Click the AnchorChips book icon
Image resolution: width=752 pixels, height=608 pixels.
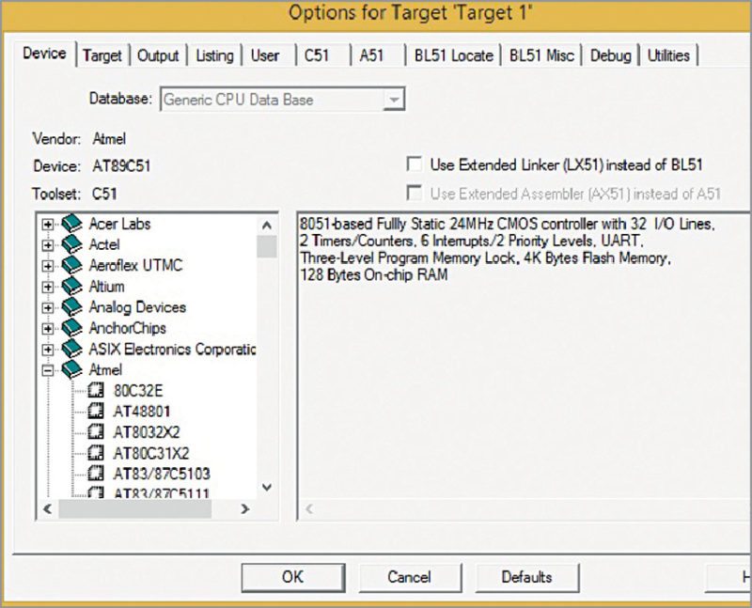pyautogui.click(x=72, y=328)
